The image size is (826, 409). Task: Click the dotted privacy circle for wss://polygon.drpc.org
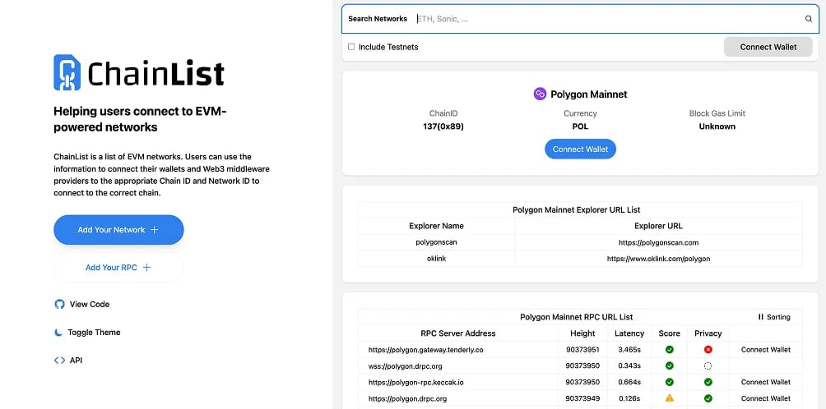(x=708, y=366)
